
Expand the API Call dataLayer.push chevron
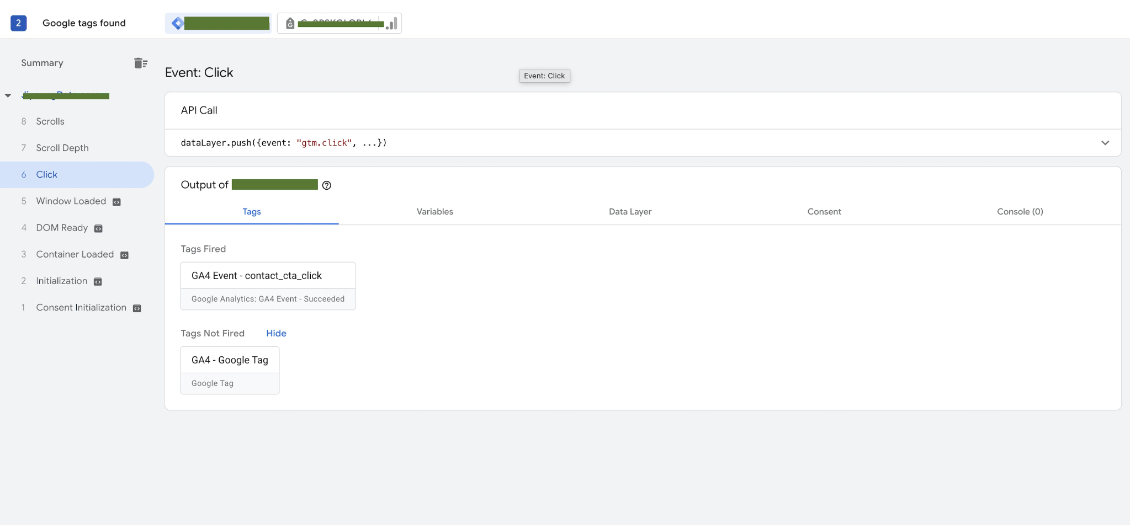(x=1105, y=143)
